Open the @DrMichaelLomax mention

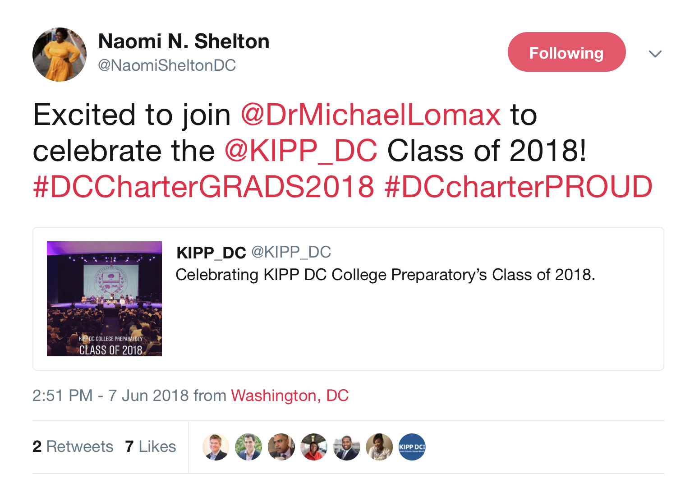[370, 115]
